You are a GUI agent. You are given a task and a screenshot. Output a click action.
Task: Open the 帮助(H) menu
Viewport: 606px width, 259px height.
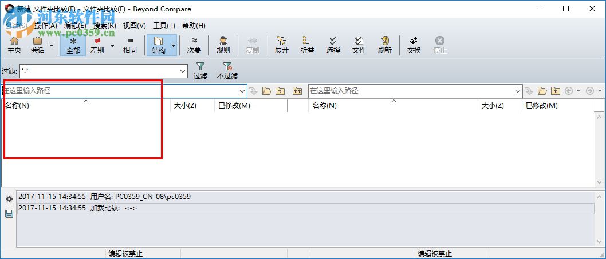(x=194, y=26)
